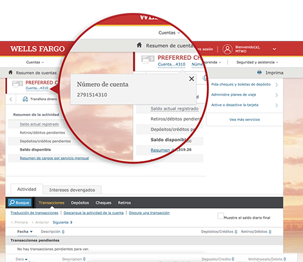
Task: Click Retiros/débitos pendientes label on the left
Action: [43, 133]
